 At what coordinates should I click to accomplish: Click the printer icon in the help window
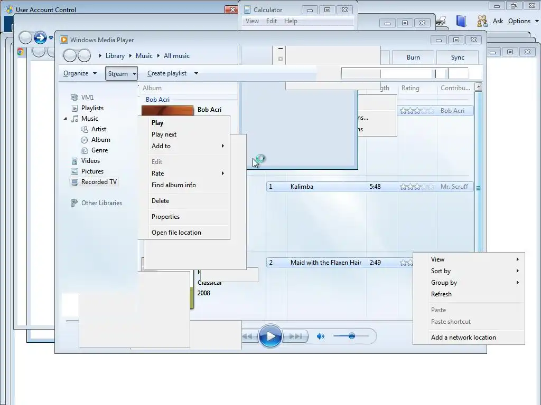tap(441, 21)
